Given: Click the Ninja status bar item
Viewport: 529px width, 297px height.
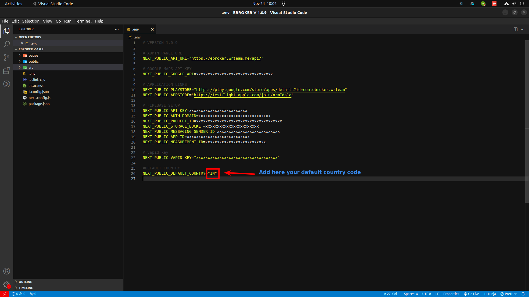Looking at the screenshot, I should pos(490,294).
